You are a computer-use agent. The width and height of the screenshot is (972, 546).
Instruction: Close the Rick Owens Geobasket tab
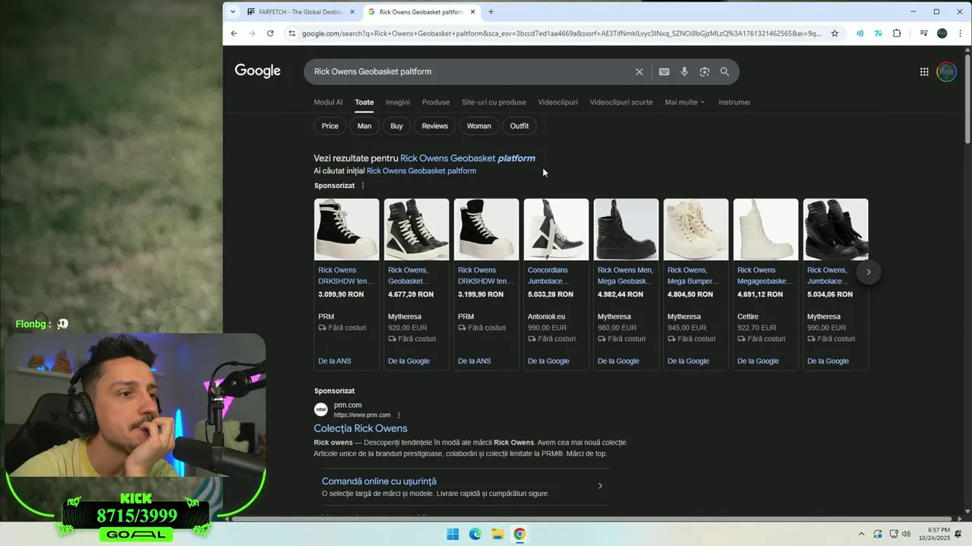coord(473,12)
